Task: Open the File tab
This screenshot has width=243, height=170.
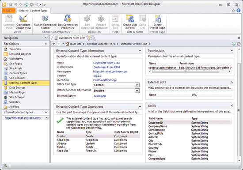Action: click(x=9, y=11)
